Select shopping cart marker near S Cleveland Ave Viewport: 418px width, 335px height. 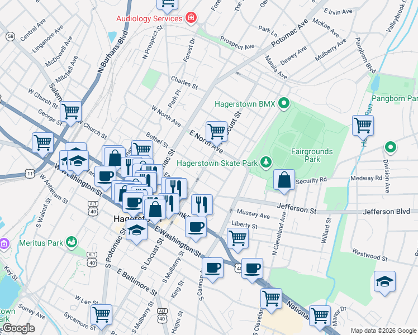[x=272, y=299]
